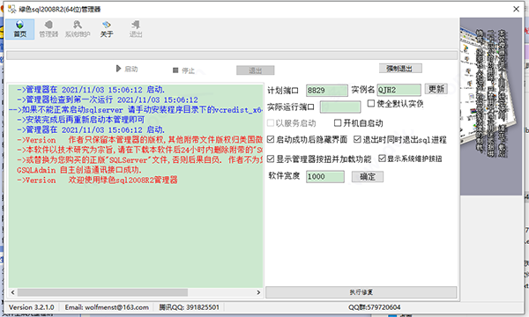The height and width of the screenshot is (317, 529).
Task: Click the 启动 start play button
Action: [127, 69]
